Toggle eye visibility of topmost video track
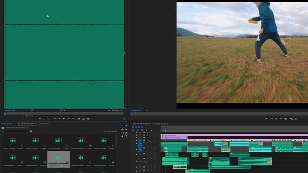308x173 pixels. 148,133
